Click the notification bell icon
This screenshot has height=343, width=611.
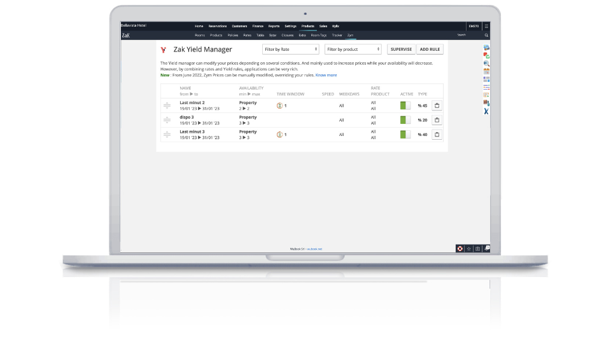click(486, 248)
